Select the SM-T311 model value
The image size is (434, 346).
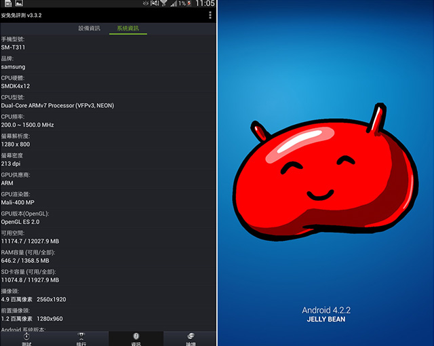click(13, 47)
